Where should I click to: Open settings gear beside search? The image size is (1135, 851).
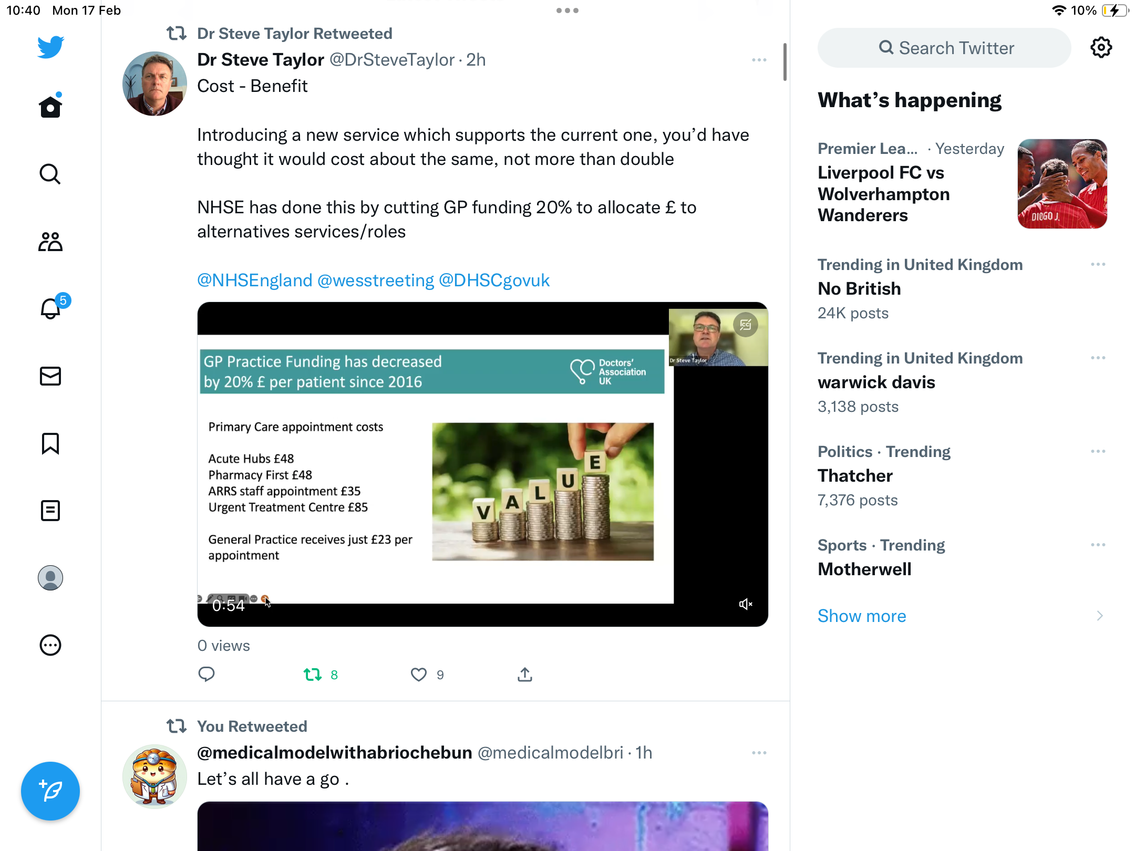[1101, 48]
